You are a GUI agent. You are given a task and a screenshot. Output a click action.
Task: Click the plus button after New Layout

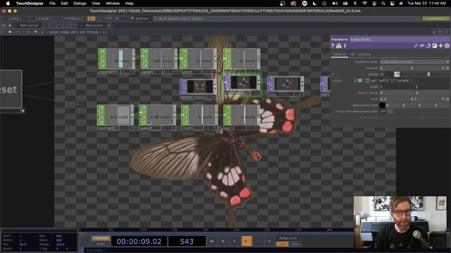coord(109,25)
